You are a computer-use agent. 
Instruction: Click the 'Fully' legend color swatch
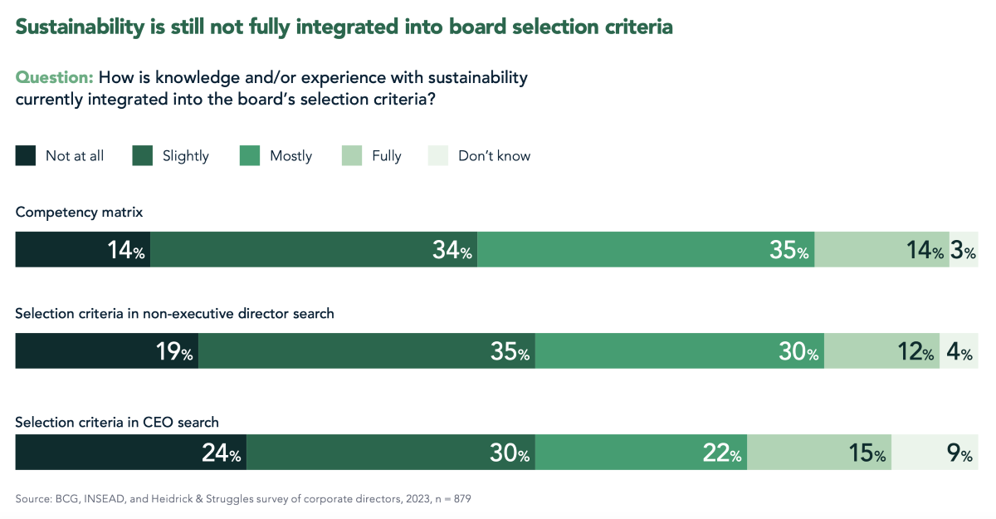tap(352, 155)
